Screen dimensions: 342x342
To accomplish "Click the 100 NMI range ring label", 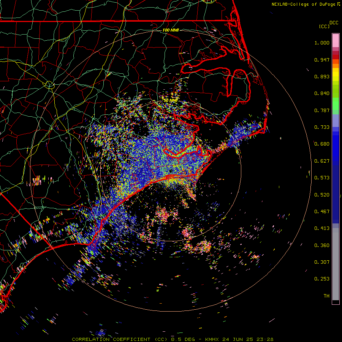I will [x=171, y=30].
